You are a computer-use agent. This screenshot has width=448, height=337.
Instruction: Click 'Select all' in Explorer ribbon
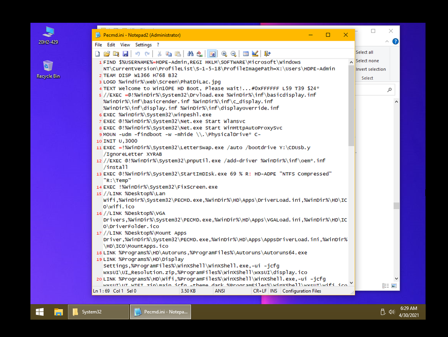(364, 52)
